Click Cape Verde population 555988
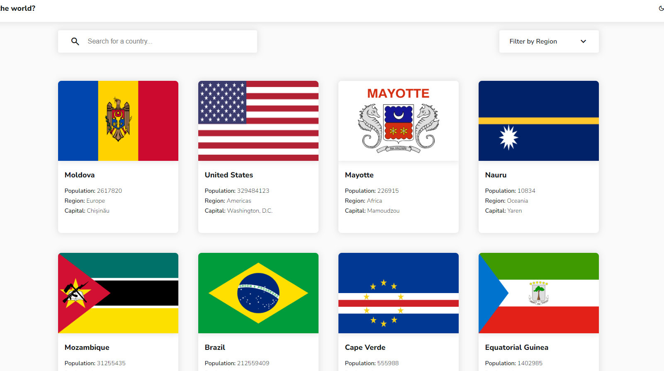This screenshot has width=664, height=371. (388, 363)
